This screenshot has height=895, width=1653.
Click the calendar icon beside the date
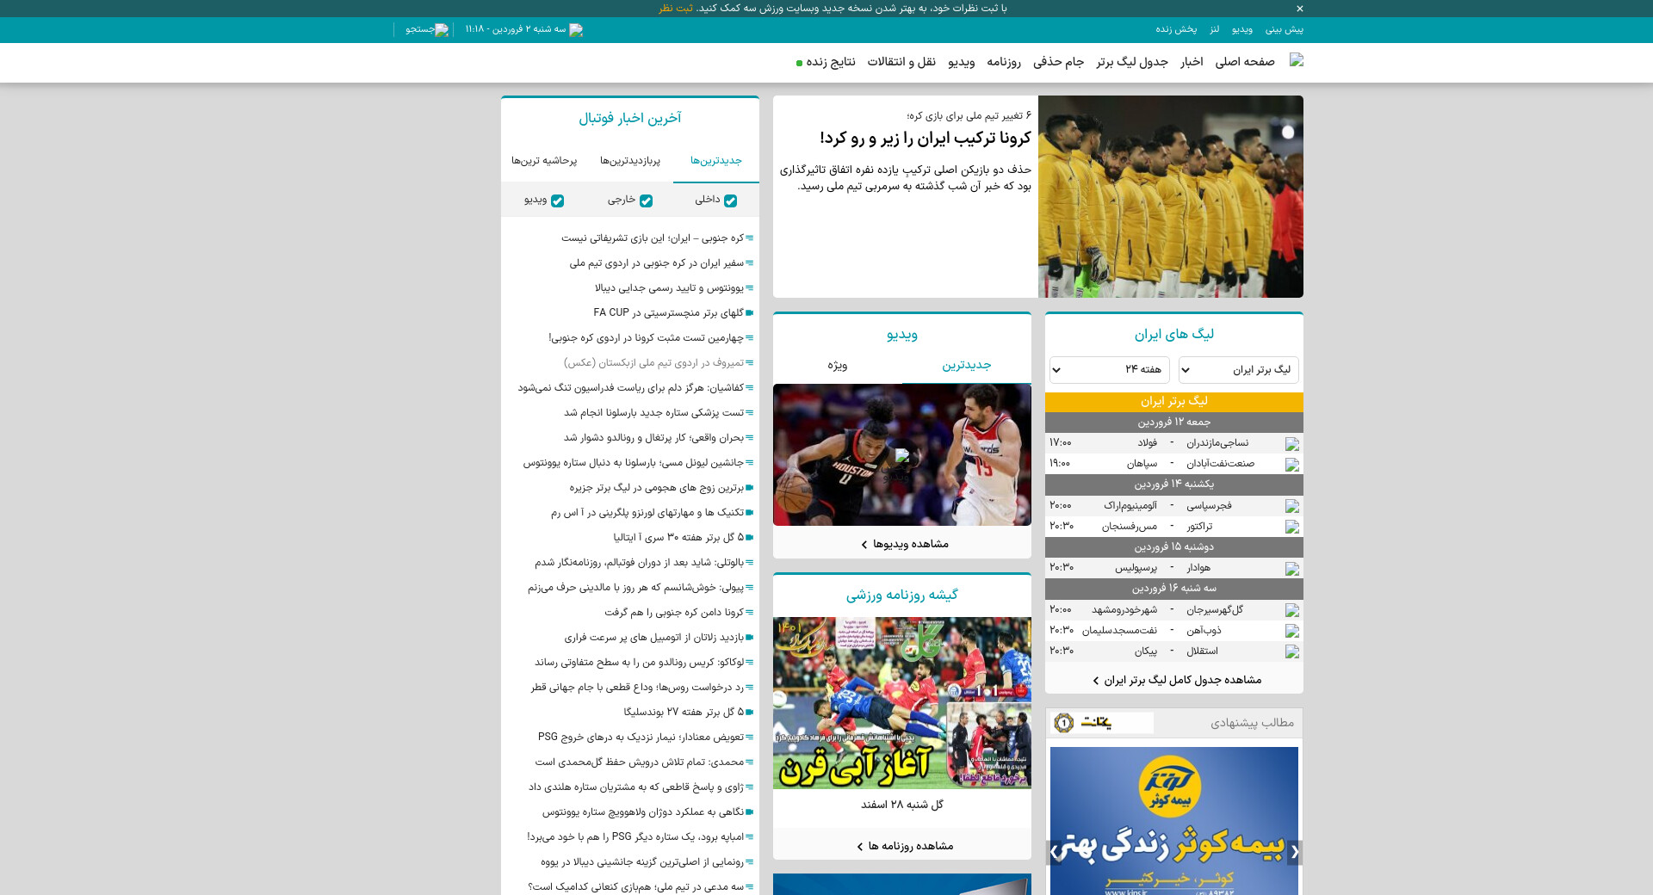pos(576,29)
